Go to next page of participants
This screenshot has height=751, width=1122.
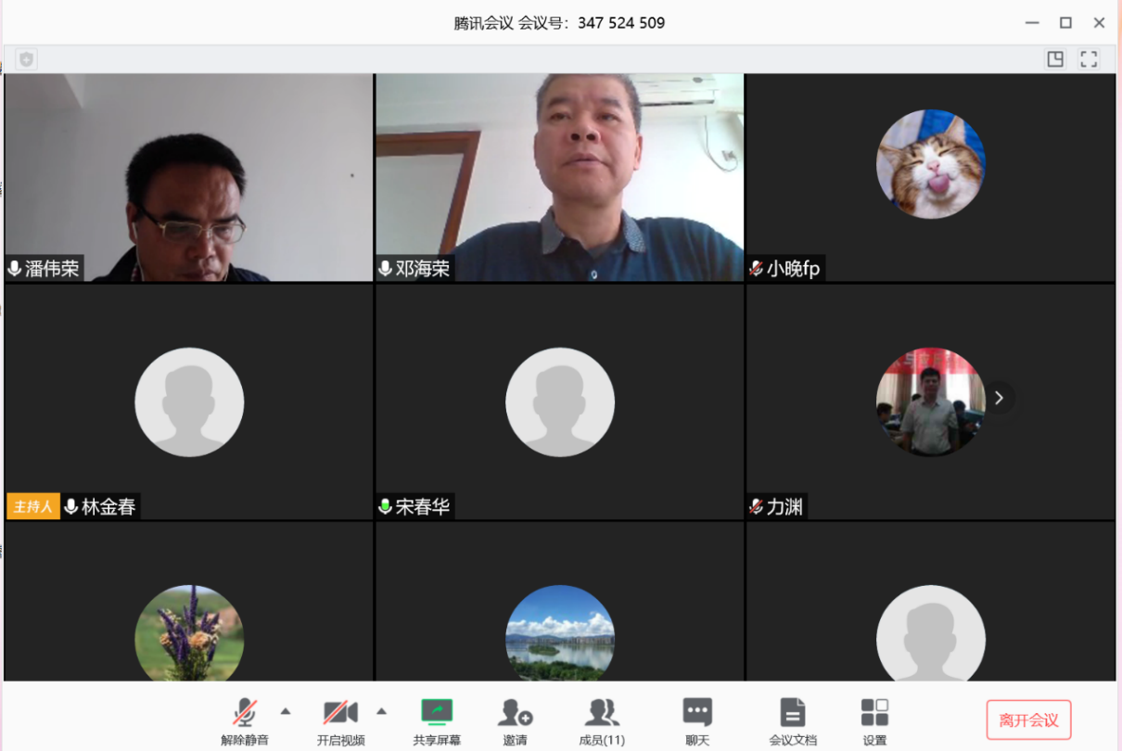[x=999, y=398]
